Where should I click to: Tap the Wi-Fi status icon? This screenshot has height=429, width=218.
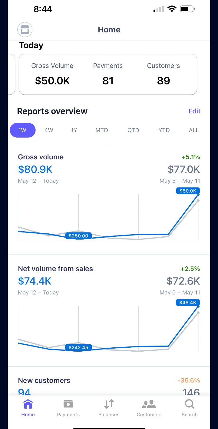[x=172, y=9]
